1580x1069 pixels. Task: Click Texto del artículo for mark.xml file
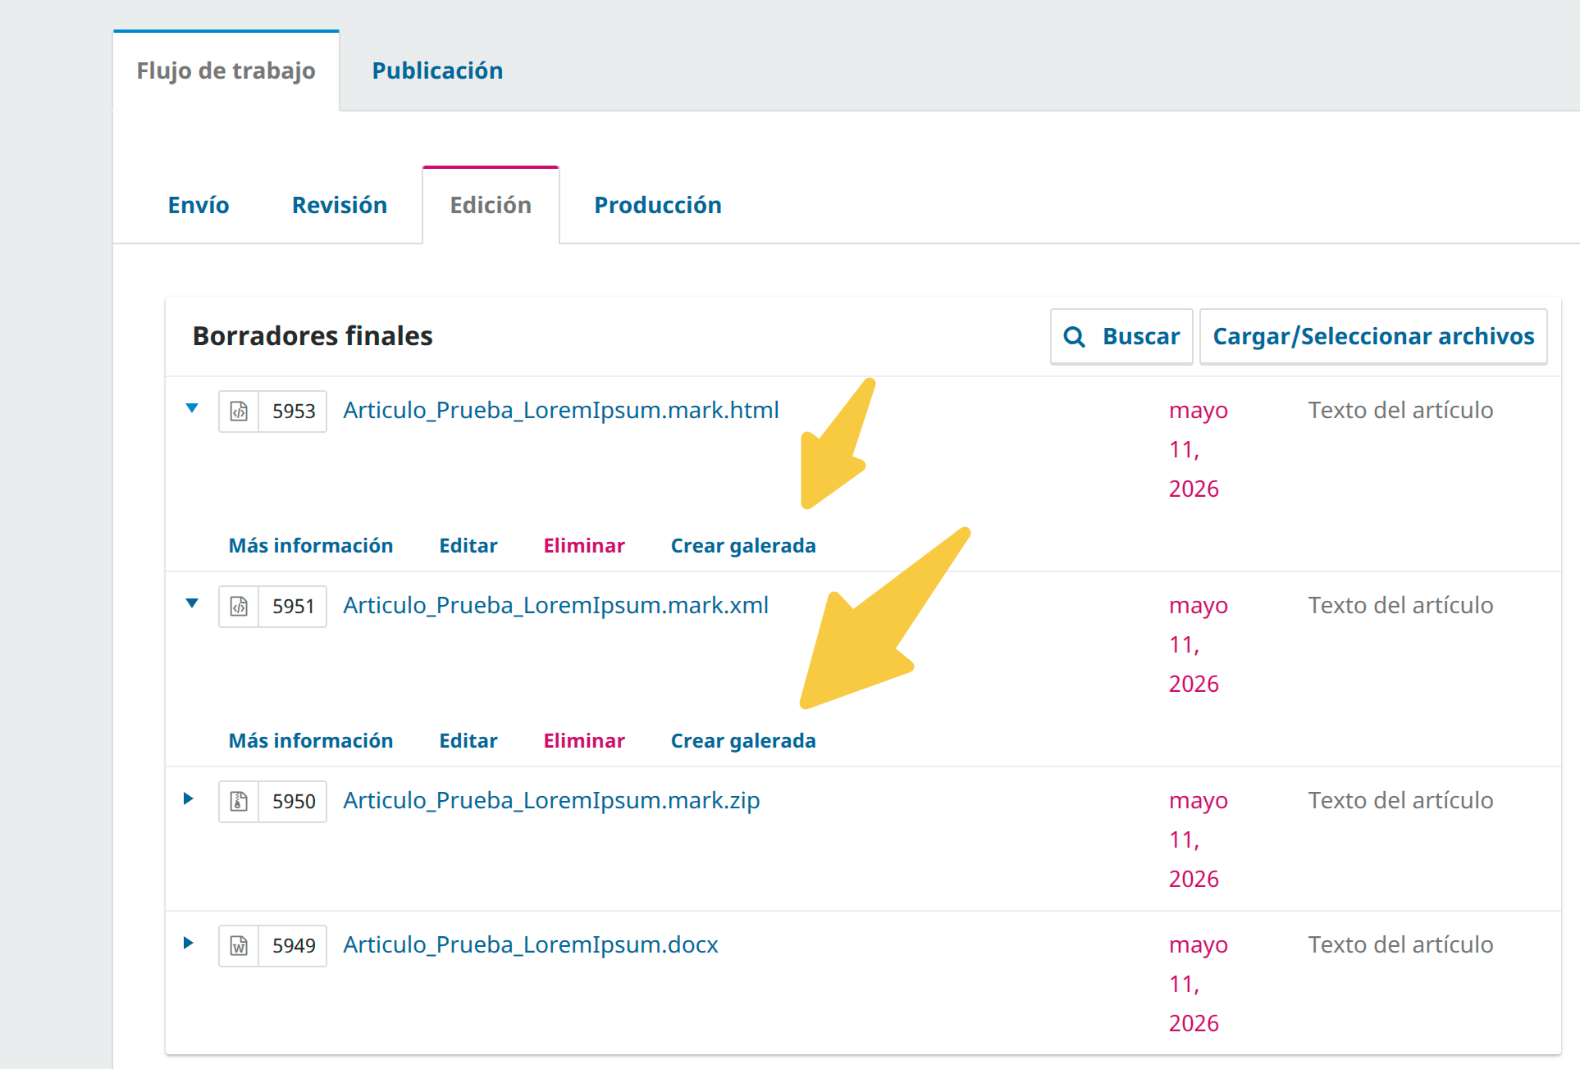pyautogui.click(x=1400, y=605)
